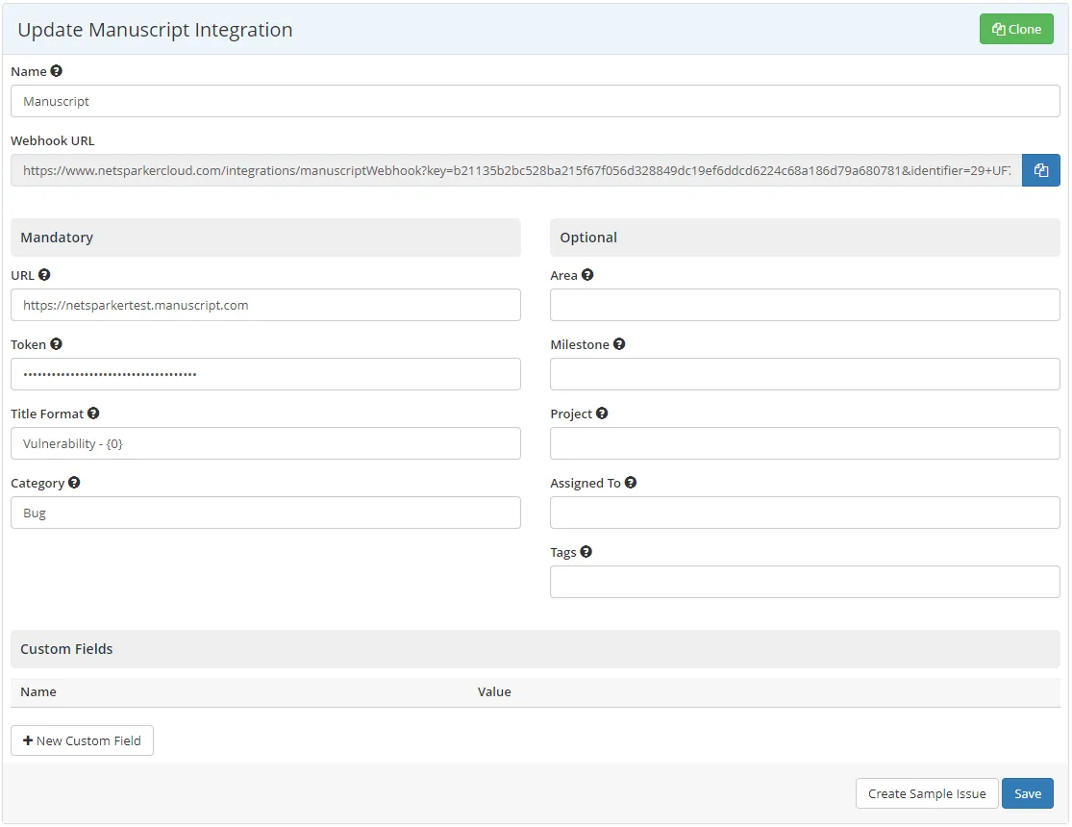Edit the Category field containing Bug
The image size is (1072, 827).
coord(265,513)
